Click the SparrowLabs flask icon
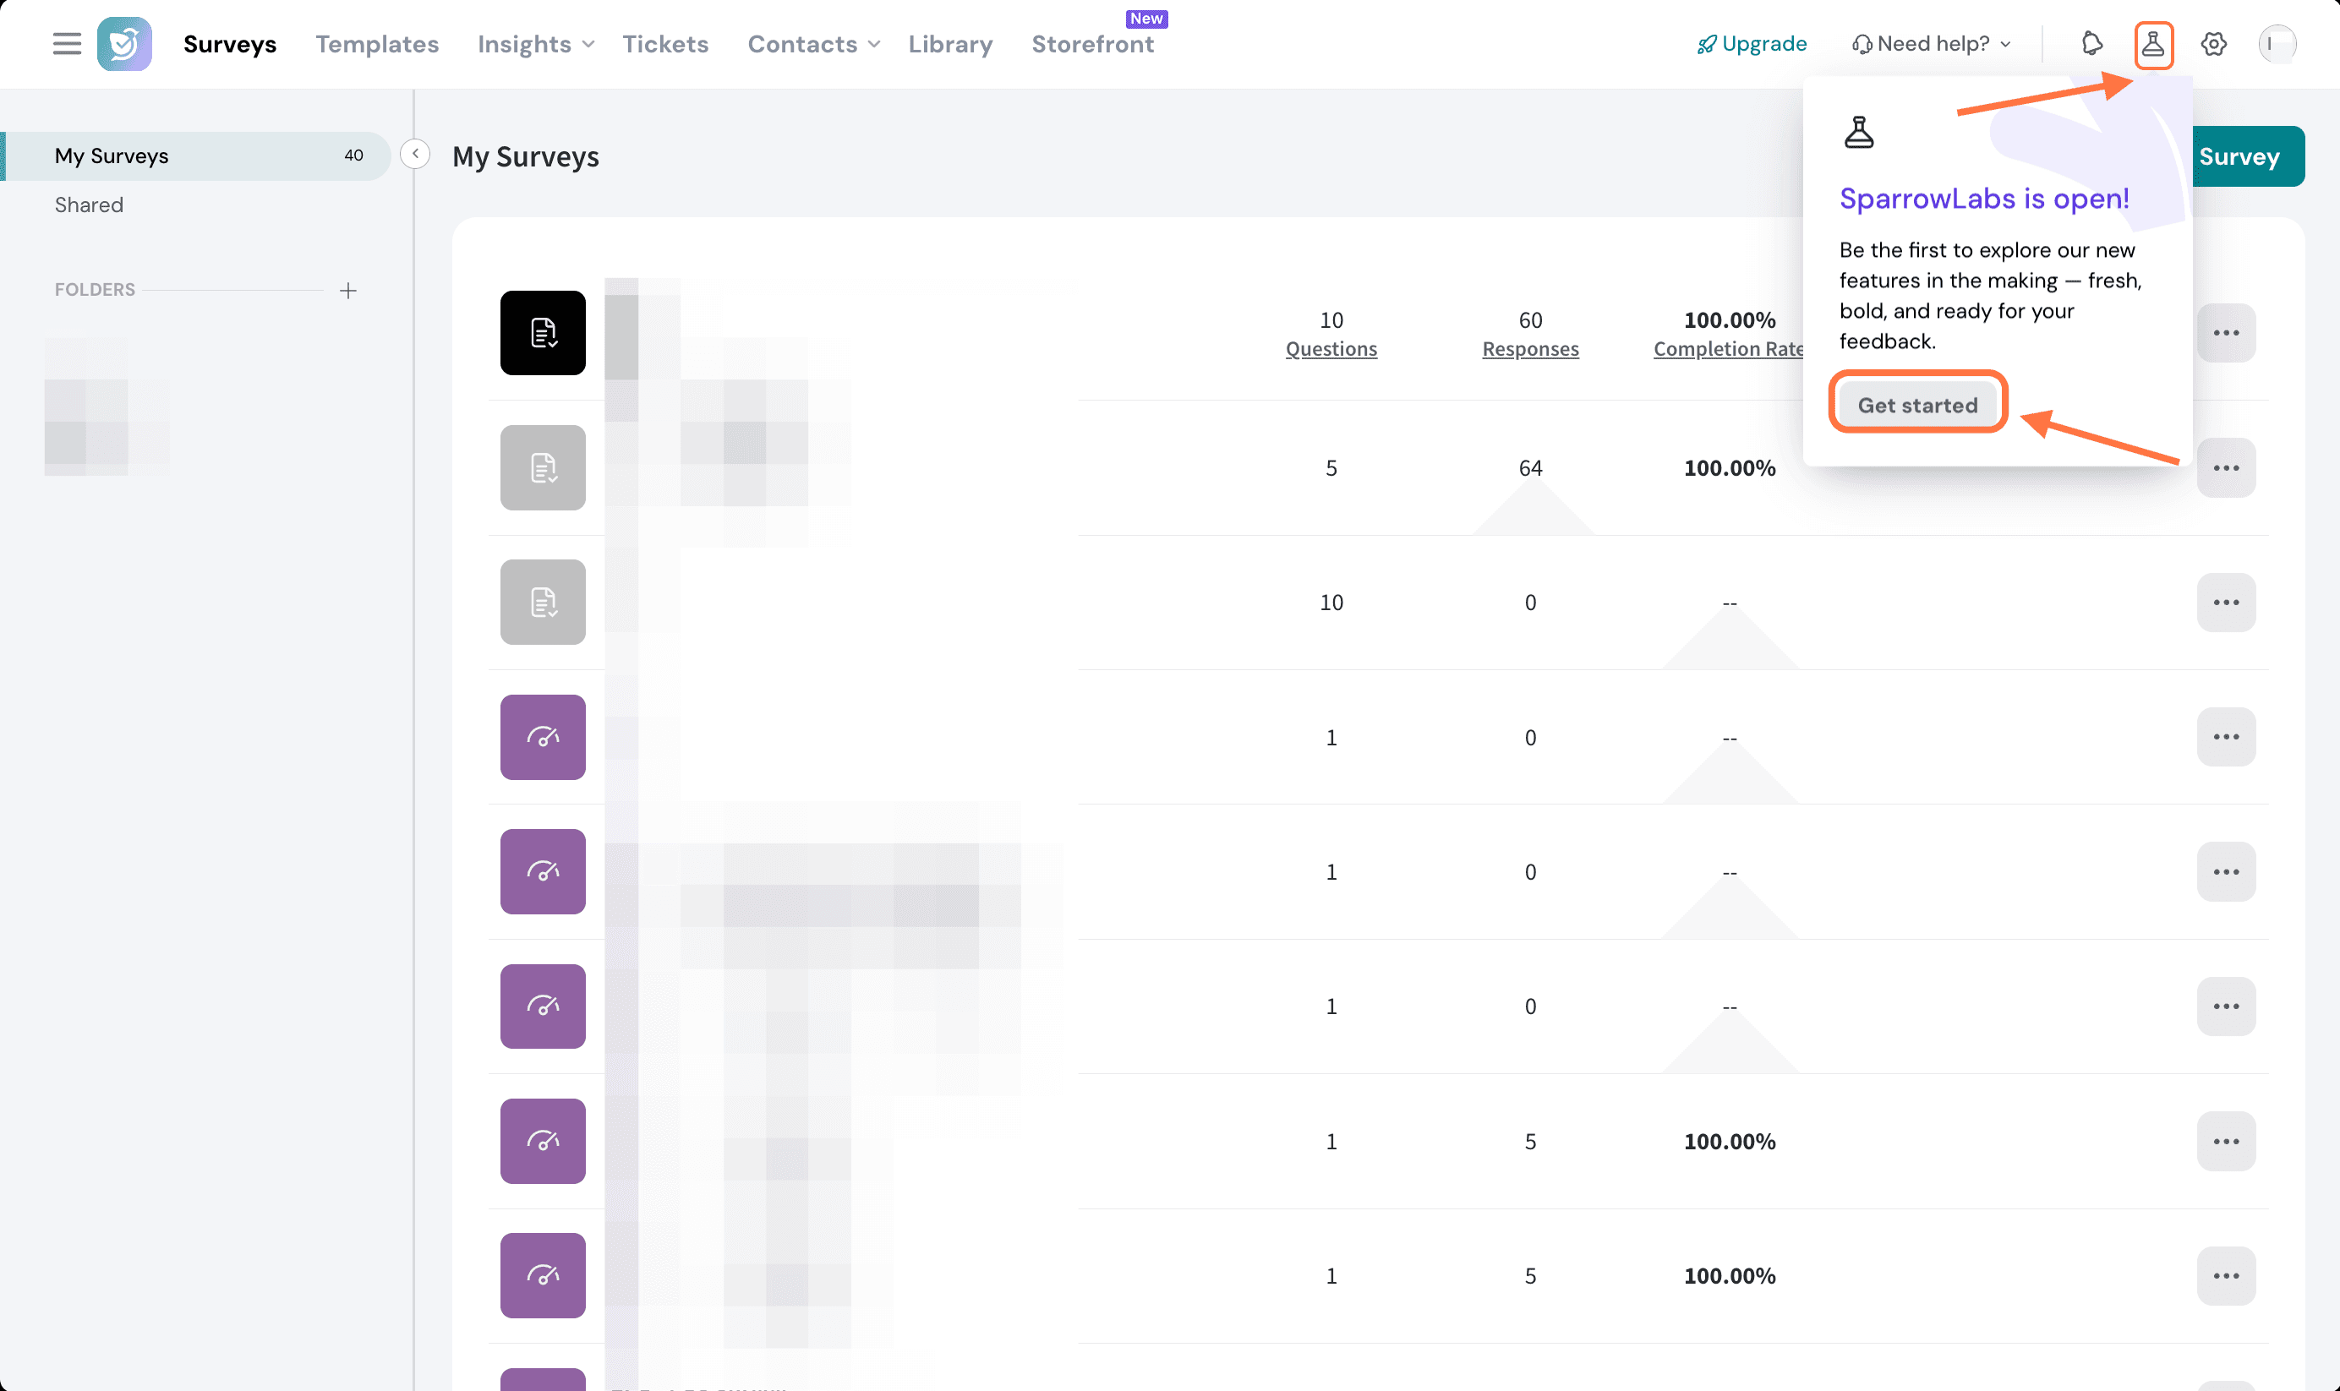Image resolution: width=2340 pixels, height=1391 pixels. (2153, 44)
